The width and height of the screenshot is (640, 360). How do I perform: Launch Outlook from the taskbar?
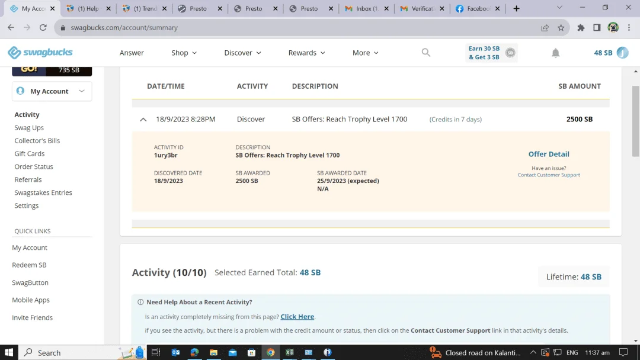click(x=175, y=353)
